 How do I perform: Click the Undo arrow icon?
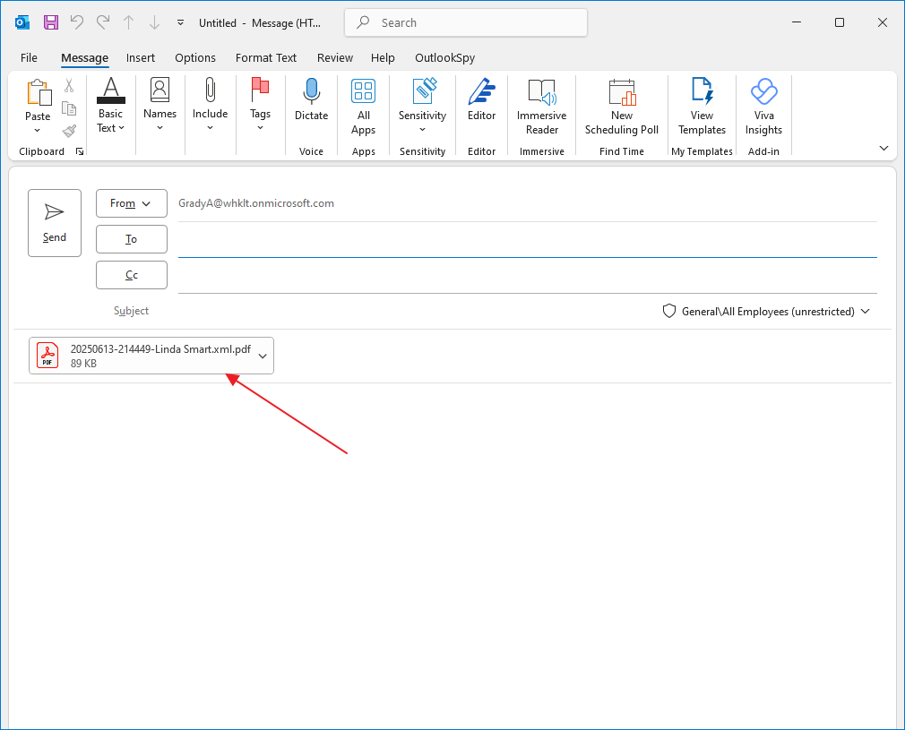pos(77,22)
